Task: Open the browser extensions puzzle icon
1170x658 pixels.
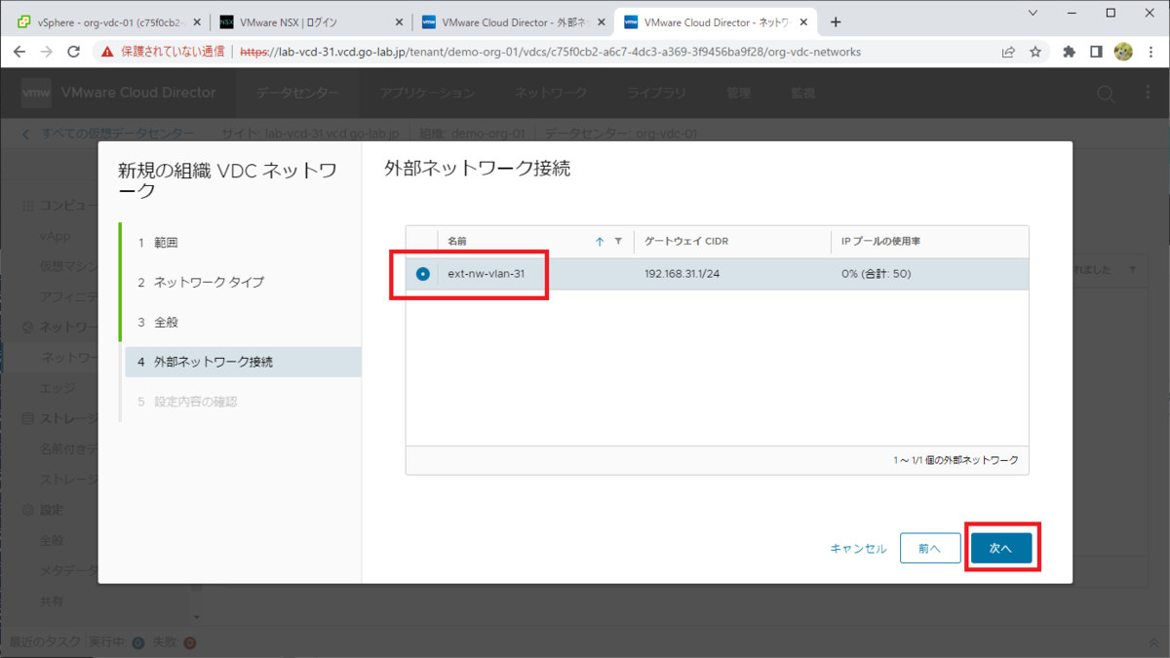Action: pos(1070,52)
